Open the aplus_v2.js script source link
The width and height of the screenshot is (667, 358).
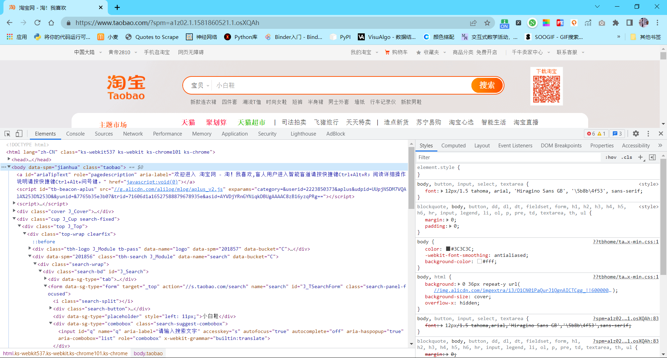pyautogui.click(x=168, y=189)
